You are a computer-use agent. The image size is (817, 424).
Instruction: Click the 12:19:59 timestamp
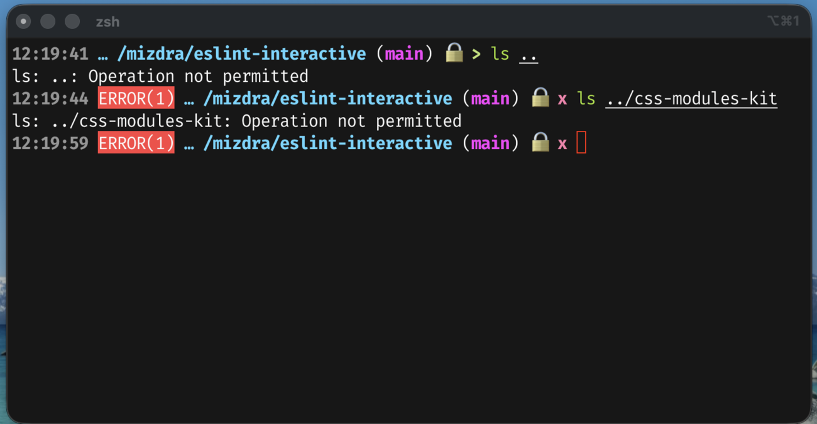(50, 143)
